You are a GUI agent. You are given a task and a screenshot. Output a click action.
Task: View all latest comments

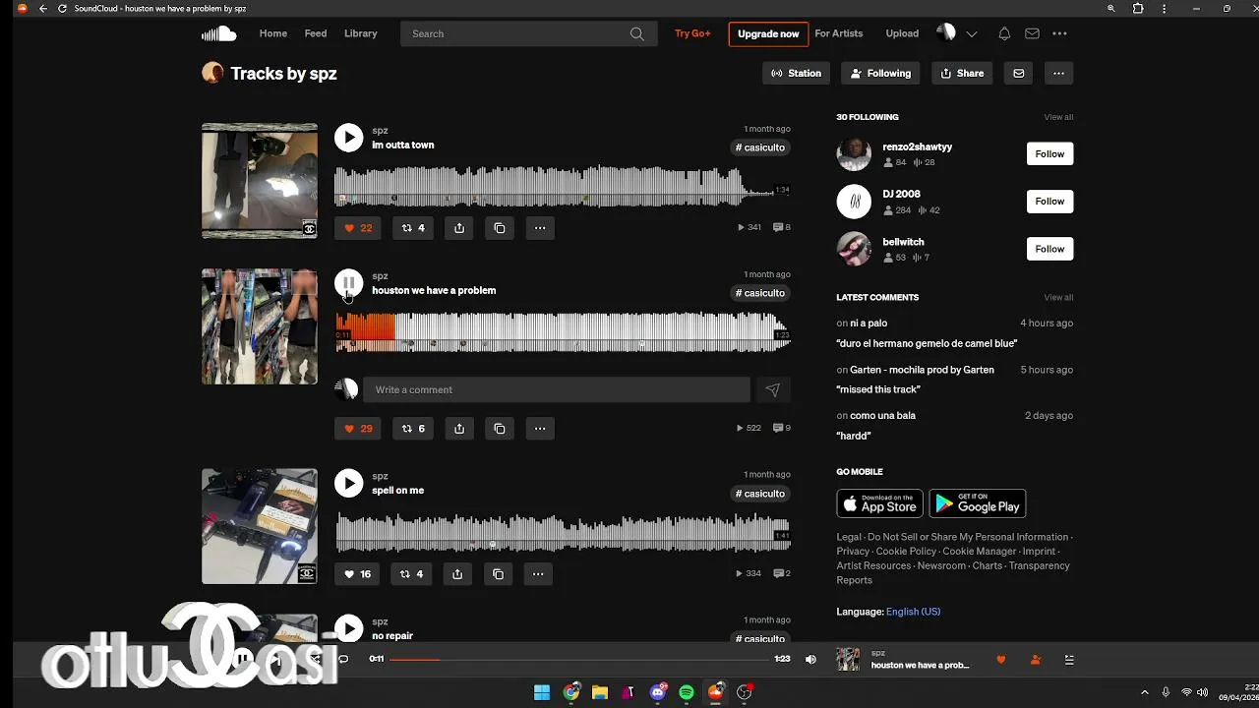tap(1058, 297)
